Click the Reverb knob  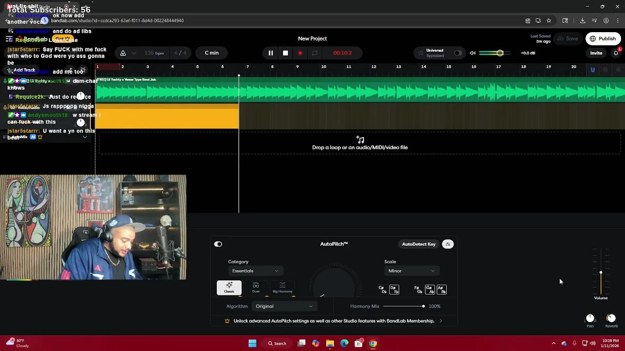tap(611, 318)
